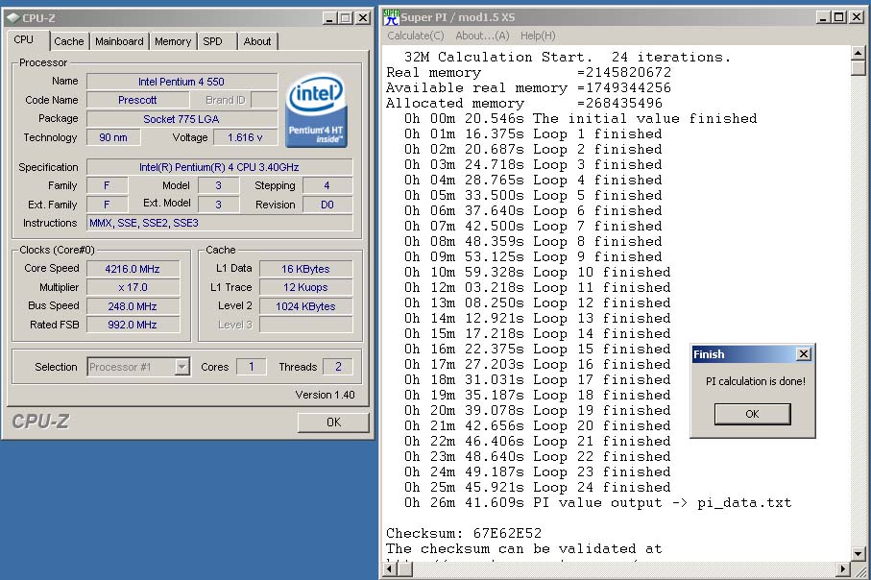Click the L1 Trace value '12 Kuops'
This screenshot has width=871, height=580.
pos(305,287)
